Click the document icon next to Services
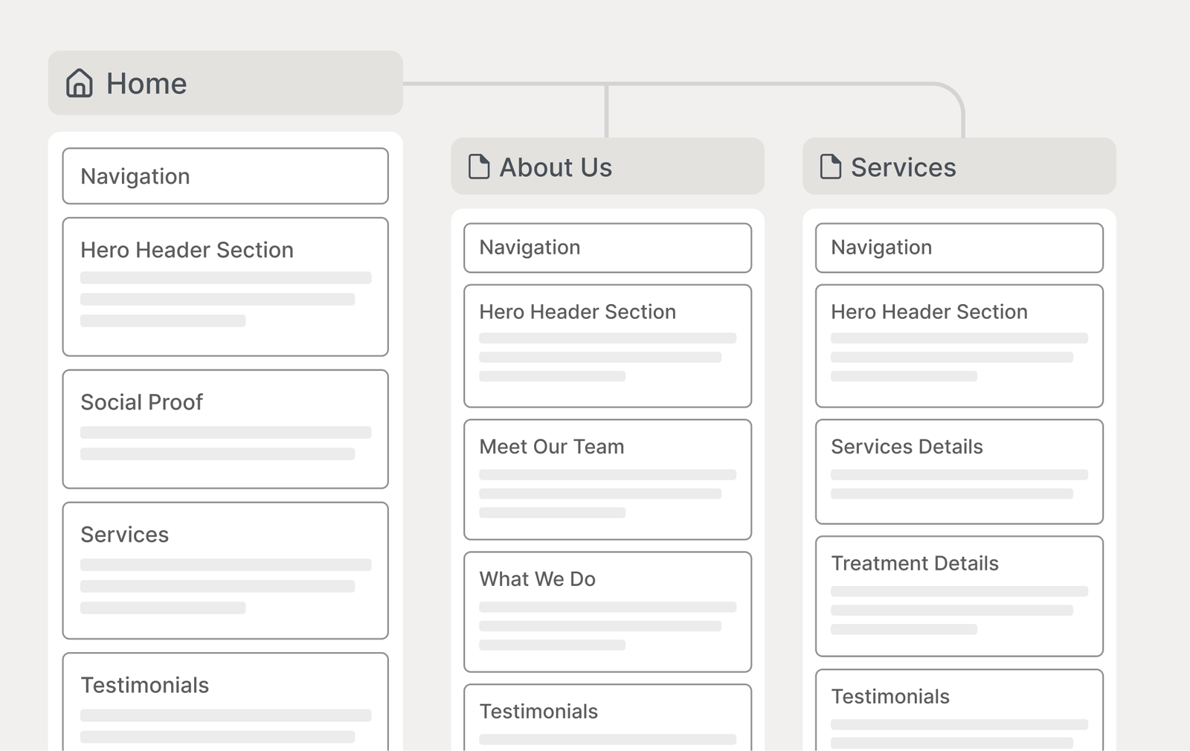This screenshot has height=751, width=1190. click(x=830, y=167)
